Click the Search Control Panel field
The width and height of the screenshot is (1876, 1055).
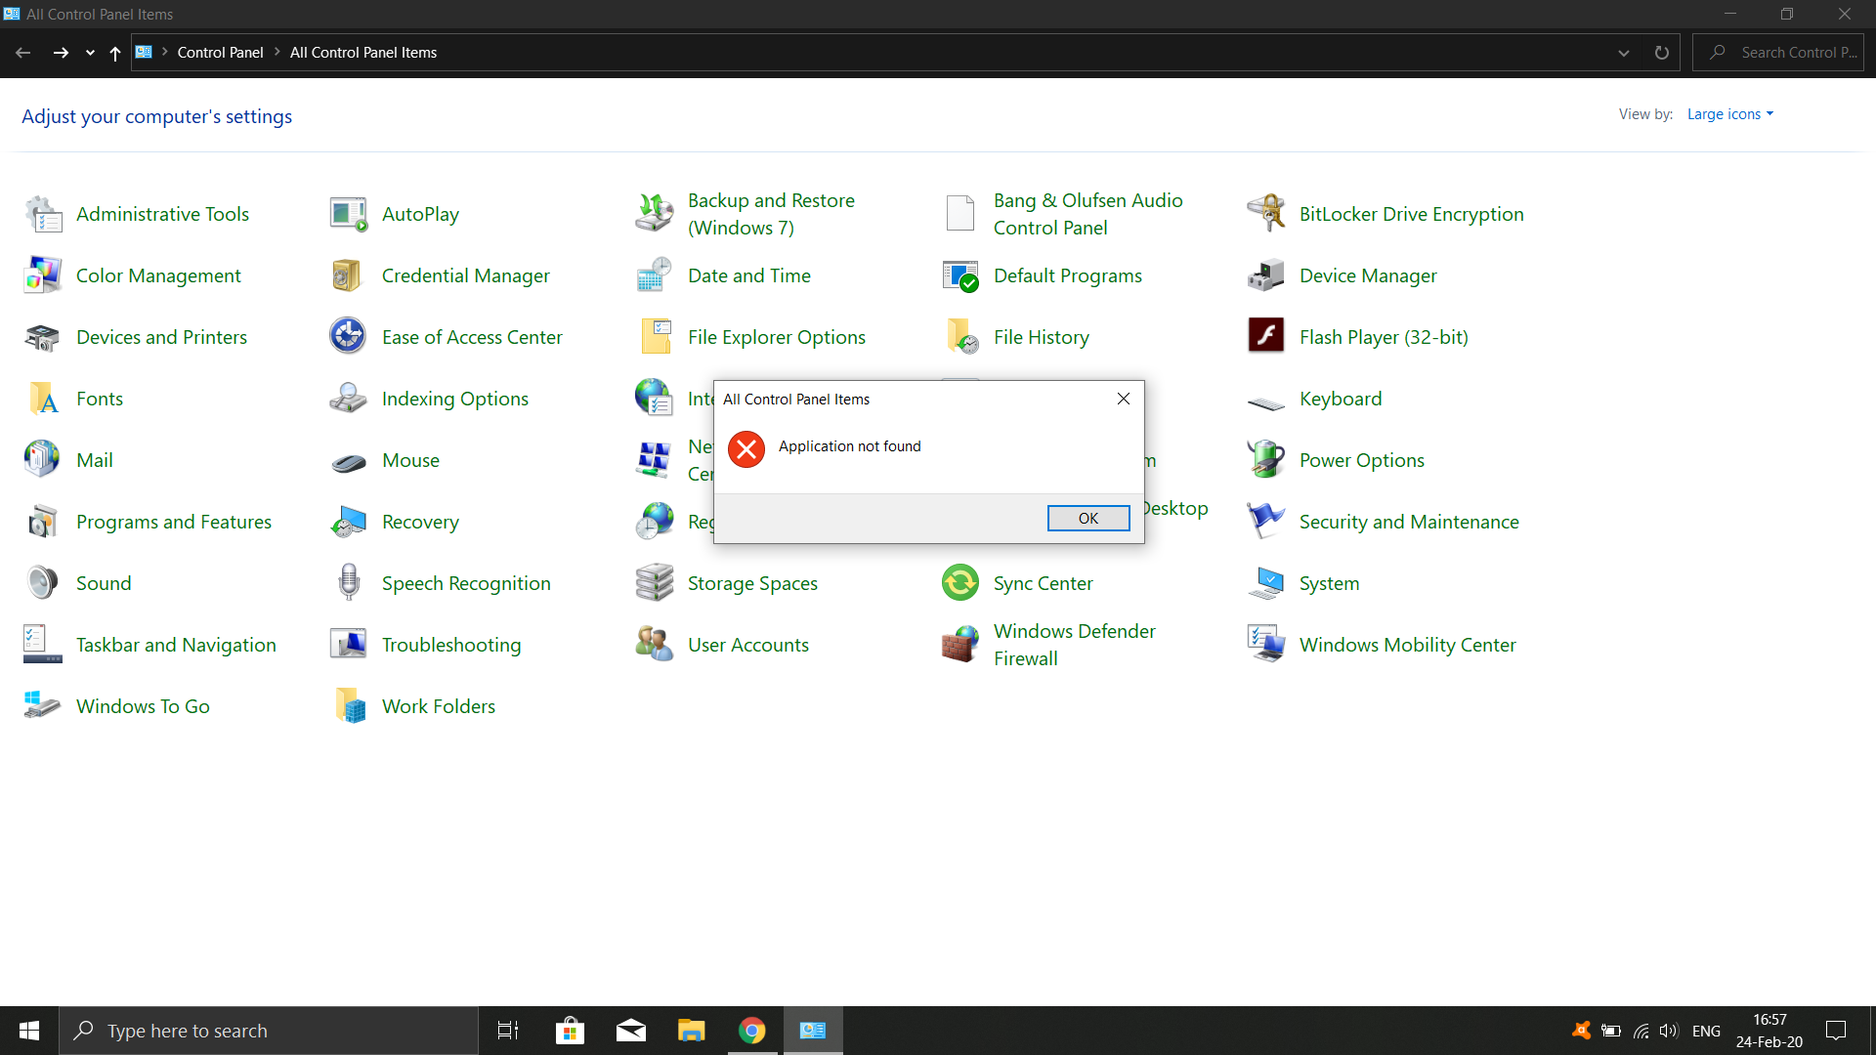pos(1798,52)
